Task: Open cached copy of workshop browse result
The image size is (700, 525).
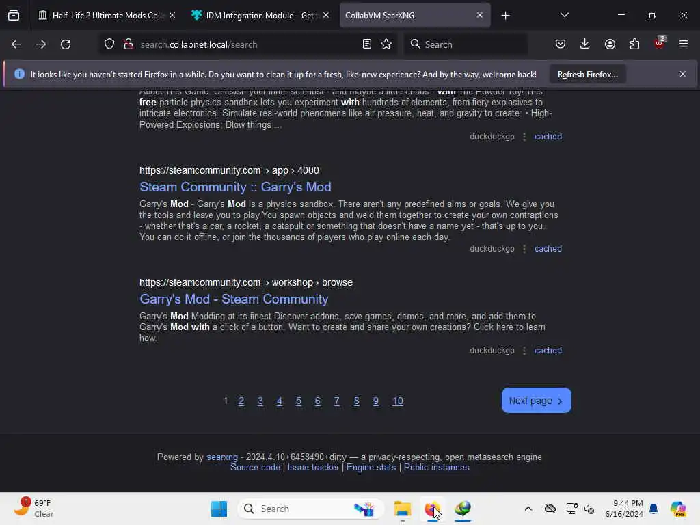Action: click(548, 351)
